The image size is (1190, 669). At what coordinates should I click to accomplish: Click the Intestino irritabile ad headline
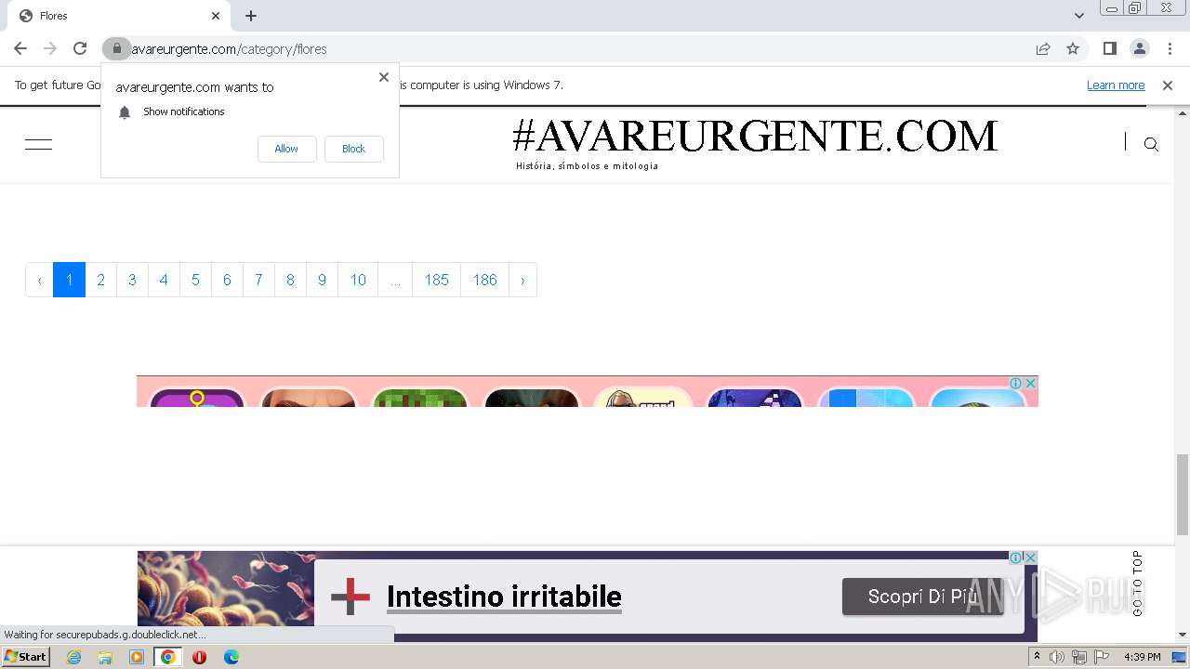click(504, 597)
